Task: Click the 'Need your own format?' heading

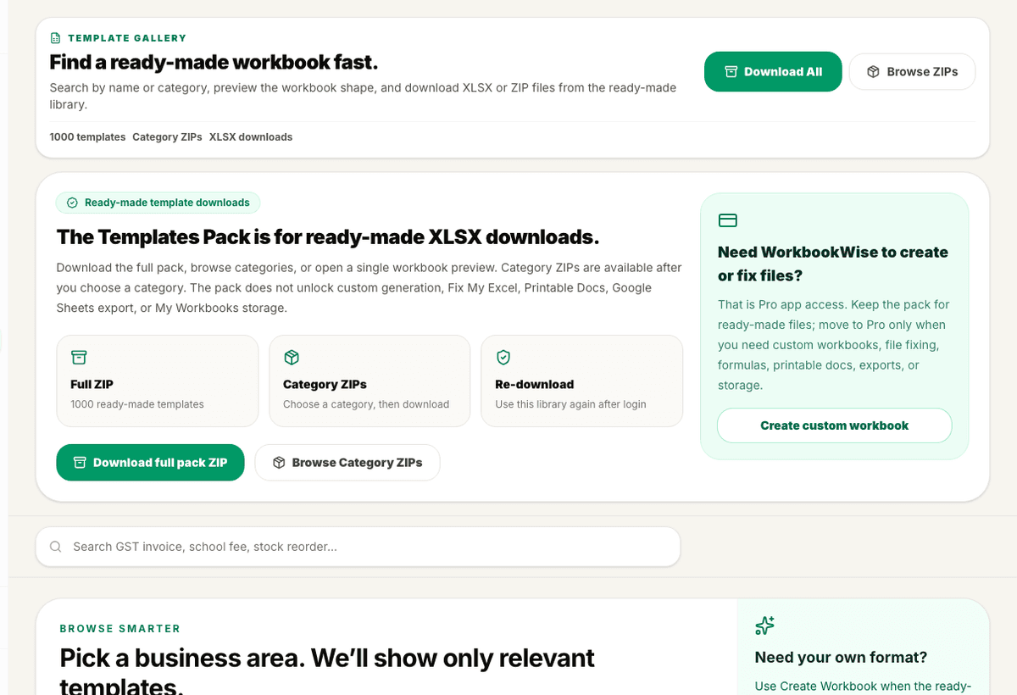Action: coord(841,658)
